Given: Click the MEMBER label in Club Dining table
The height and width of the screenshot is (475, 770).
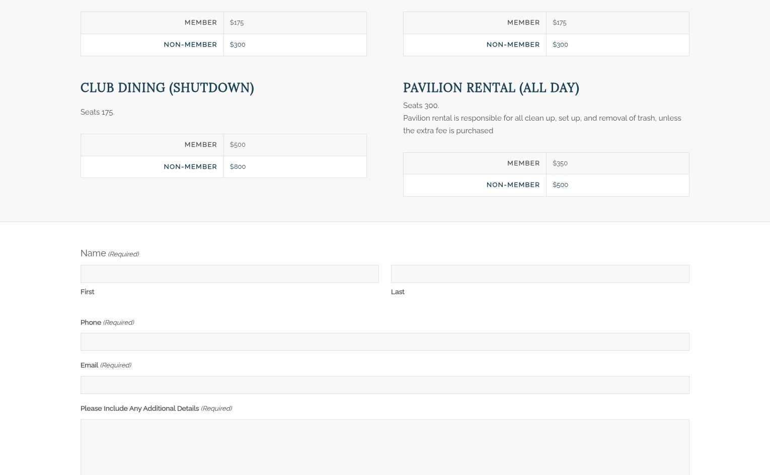Looking at the screenshot, I should pos(201,145).
